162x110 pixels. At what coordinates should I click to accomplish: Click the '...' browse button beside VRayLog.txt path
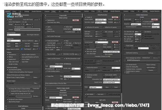point(125,60)
